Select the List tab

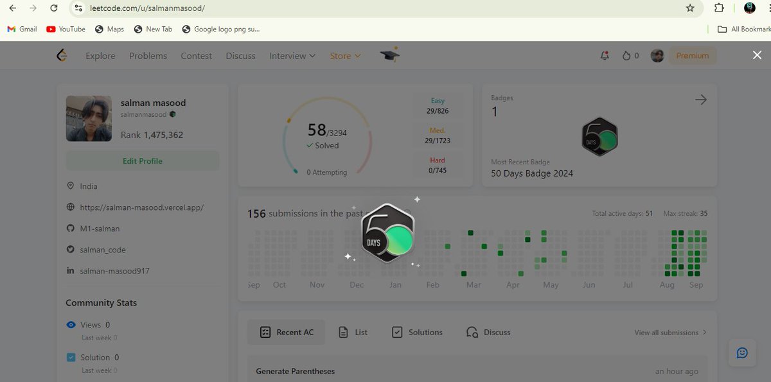click(x=353, y=333)
